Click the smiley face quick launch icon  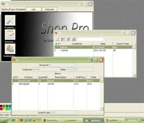click(34, 120)
